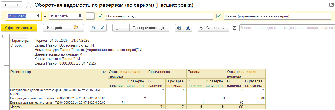Open the Цветок nomenclature dropdown arrow
This screenshot has width=335, height=110.
pyautogui.click(x=328, y=16)
